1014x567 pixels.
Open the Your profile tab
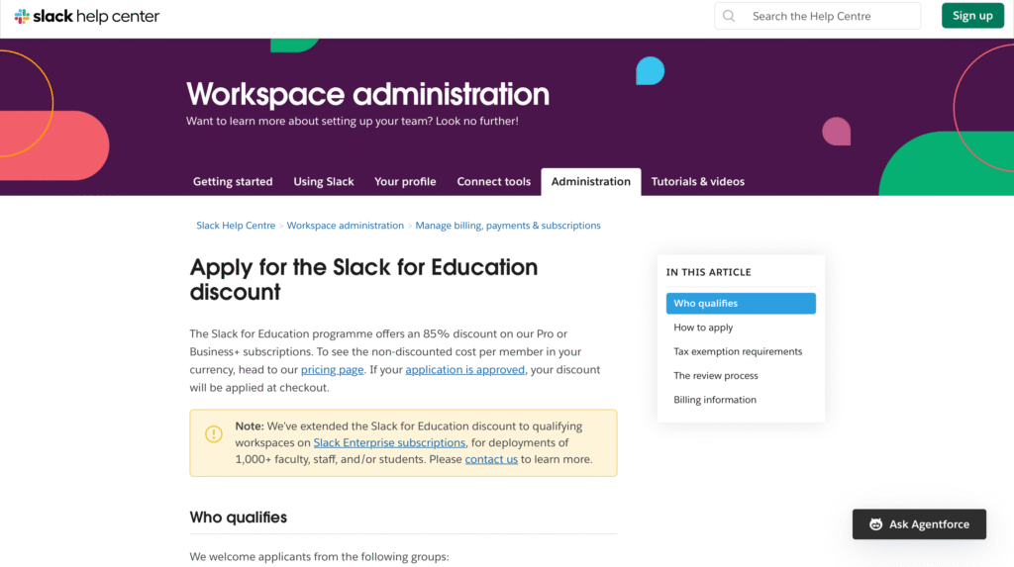pos(405,182)
